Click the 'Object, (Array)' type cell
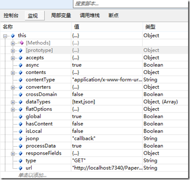The height and width of the screenshot is (180, 190). (x=161, y=102)
